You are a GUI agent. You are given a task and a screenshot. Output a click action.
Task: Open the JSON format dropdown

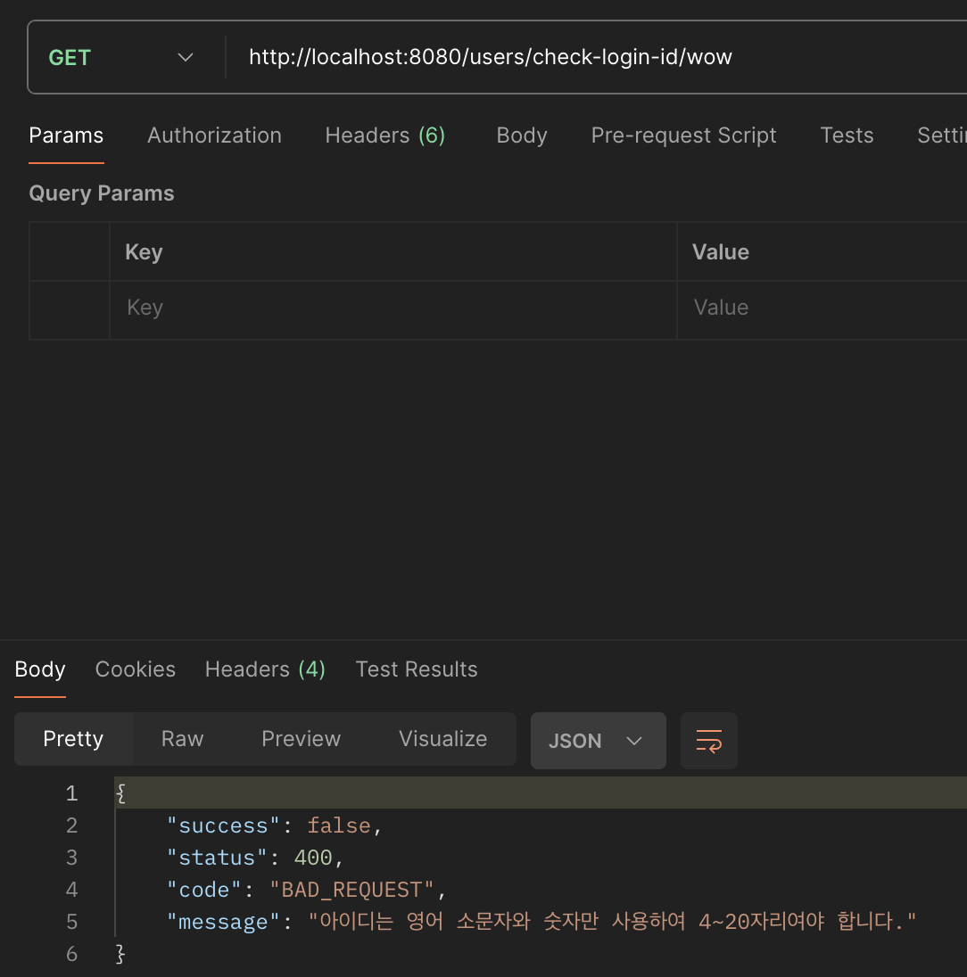tap(598, 741)
